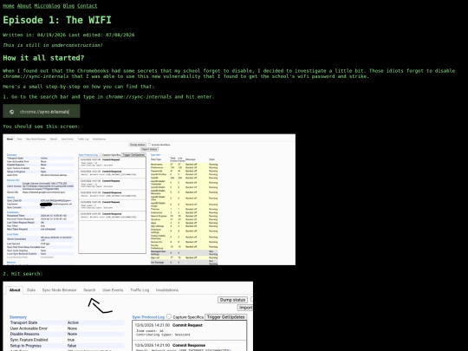Click the Commit Response log entry in step 2 screenshot
This screenshot has width=468, height=351.
click(190, 346)
